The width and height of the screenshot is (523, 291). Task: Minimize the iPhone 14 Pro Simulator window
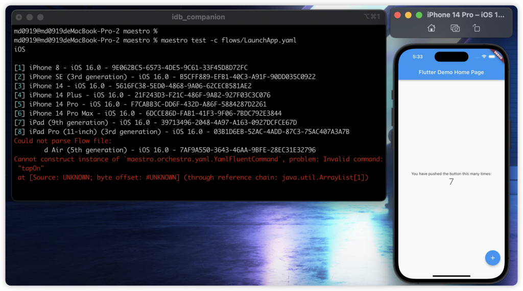tap(408, 15)
